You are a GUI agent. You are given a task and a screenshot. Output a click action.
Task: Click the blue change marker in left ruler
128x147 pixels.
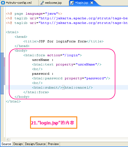2,73
